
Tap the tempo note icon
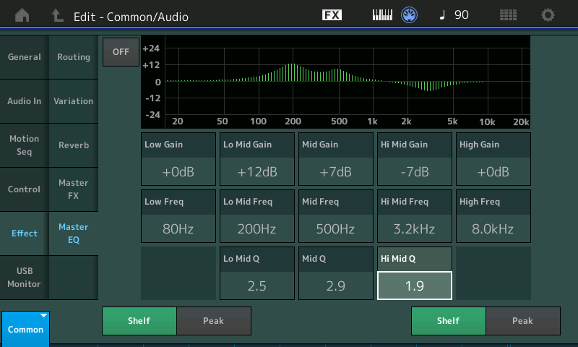[x=442, y=14]
